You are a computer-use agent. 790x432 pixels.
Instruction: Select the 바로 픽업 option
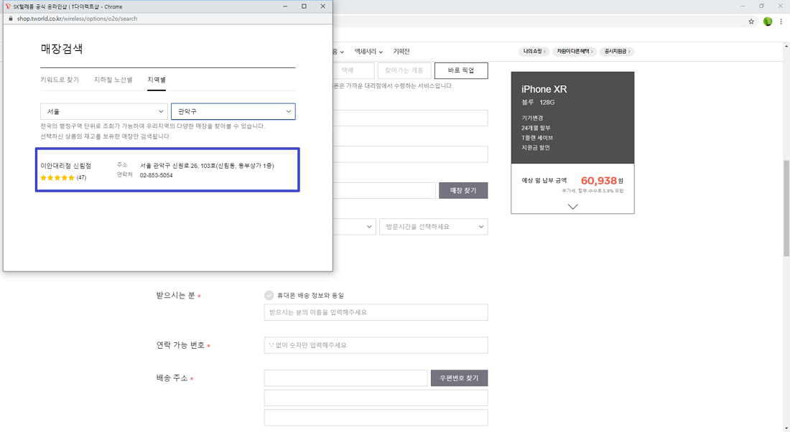(x=461, y=70)
